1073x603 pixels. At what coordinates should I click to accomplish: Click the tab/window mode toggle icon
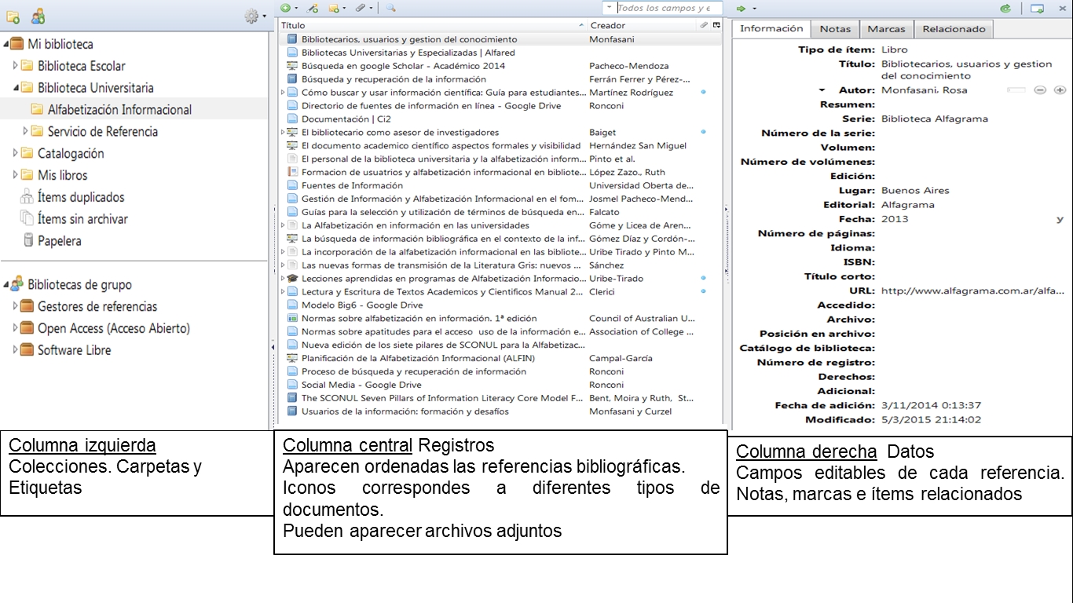point(1037,8)
